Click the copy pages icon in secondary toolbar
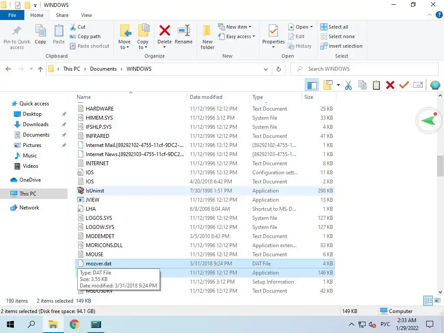This screenshot has height=333, width=444. (362, 85)
